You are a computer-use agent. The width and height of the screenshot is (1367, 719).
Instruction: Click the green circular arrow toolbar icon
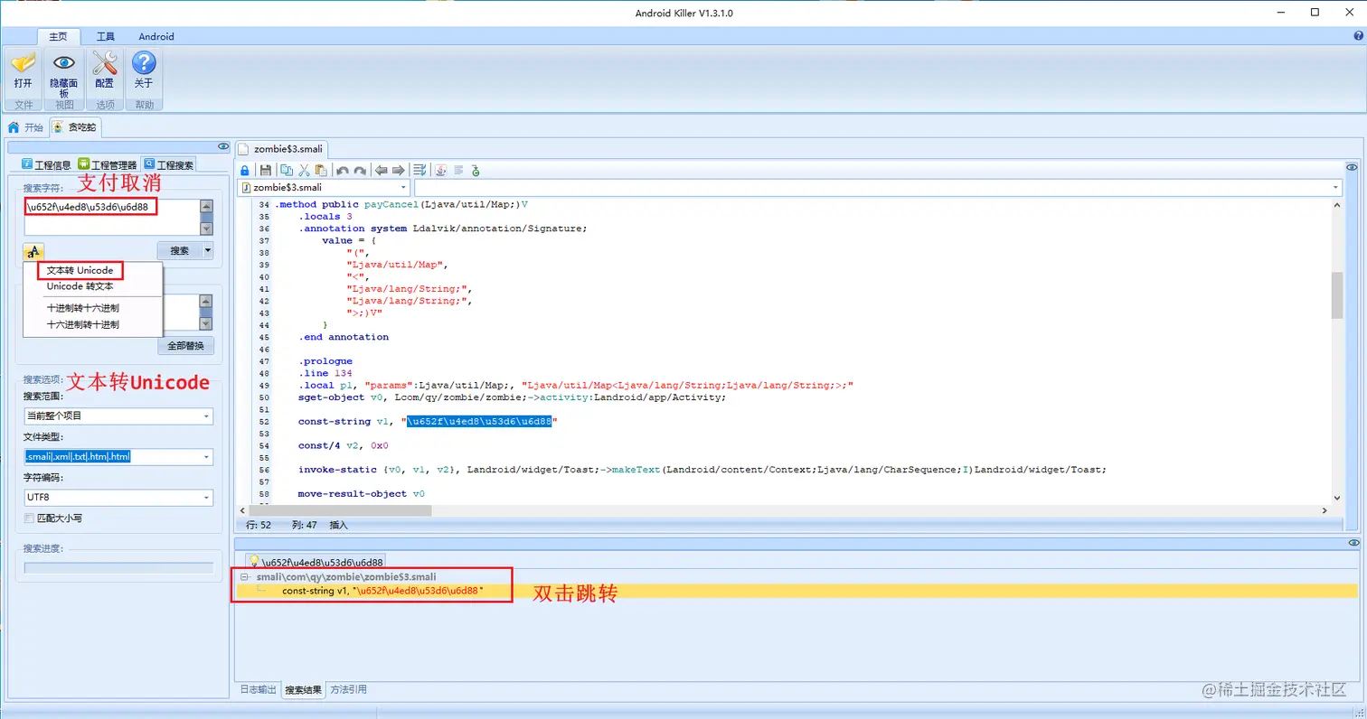(x=476, y=170)
